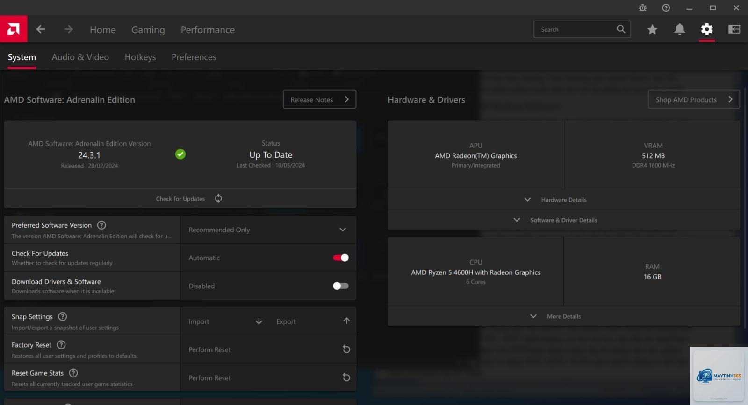Show help for Reset Game Stats

coord(73,373)
